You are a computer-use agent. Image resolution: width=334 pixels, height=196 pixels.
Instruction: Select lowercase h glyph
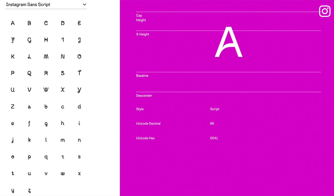[63, 123]
